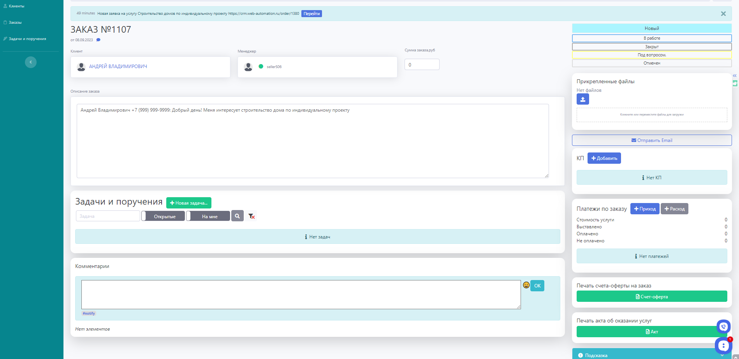
Task: Open Задачи и поручения sidebar item
Action: [x=27, y=39]
